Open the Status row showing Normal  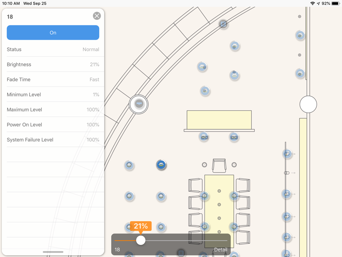53,49
